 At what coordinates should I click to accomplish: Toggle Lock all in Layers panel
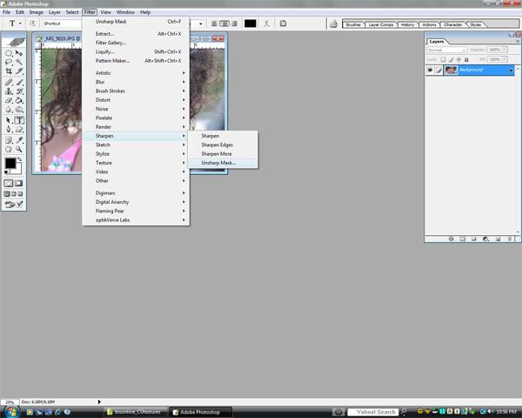[466, 59]
